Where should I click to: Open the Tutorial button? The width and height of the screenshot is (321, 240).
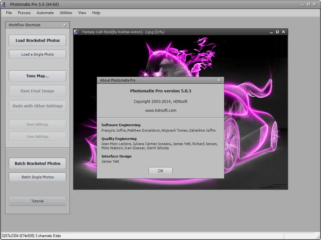(37, 201)
